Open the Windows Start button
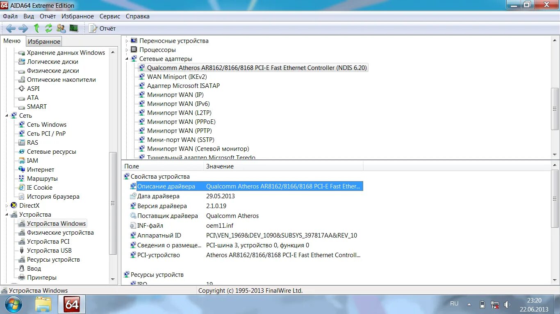 (14, 304)
